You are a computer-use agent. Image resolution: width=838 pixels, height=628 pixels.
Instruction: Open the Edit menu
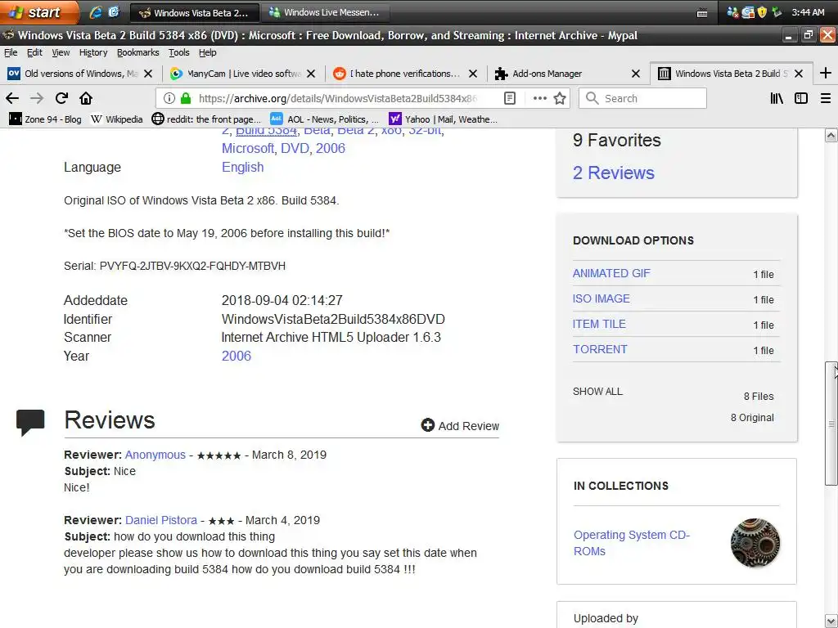[34, 52]
